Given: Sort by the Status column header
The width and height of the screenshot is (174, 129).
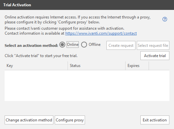Looking at the screenshot, I should point(97,66).
